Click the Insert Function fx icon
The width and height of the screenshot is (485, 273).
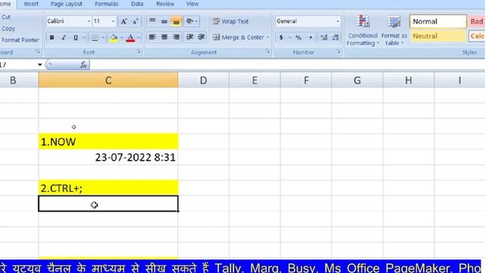83,64
